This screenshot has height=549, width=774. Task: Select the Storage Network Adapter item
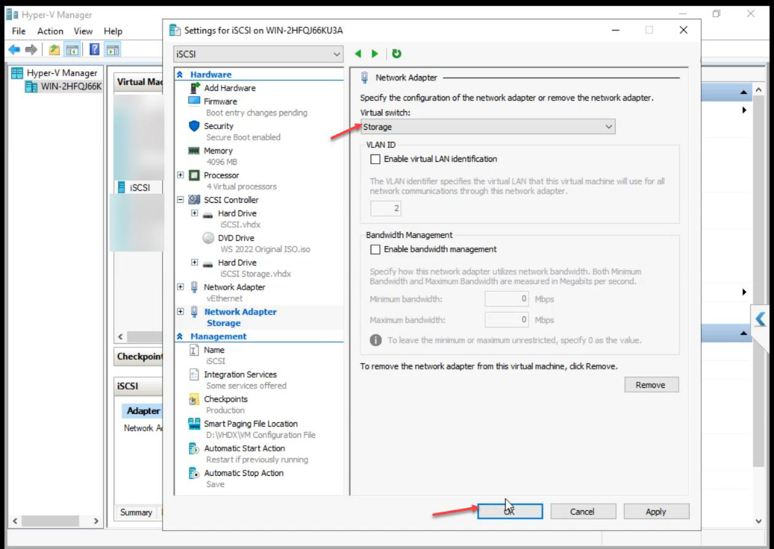pos(240,312)
